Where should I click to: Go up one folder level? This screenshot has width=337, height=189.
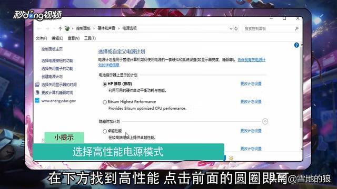coord(60,28)
